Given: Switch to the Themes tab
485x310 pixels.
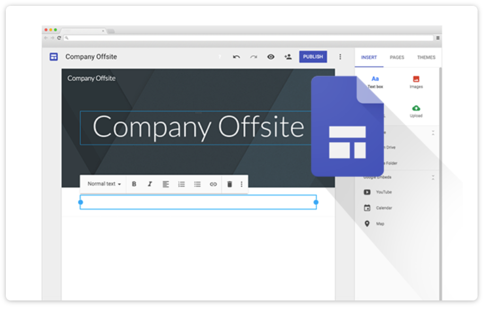Looking at the screenshot, I should point(426,57).
